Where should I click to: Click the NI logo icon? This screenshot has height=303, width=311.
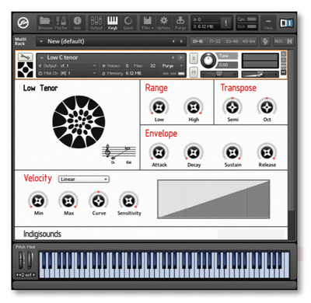286,23
